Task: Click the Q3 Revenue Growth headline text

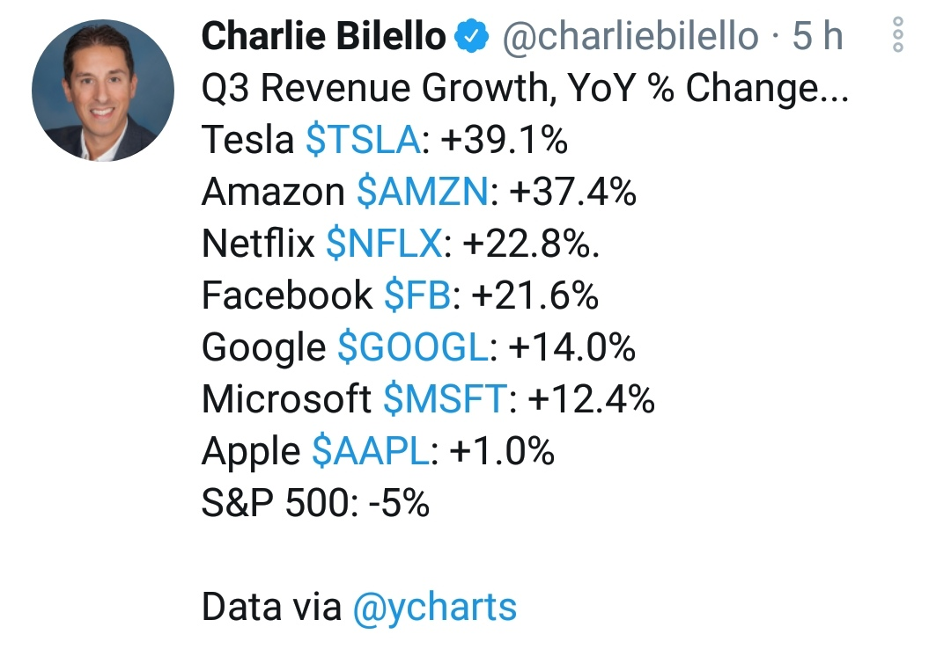Action: coord(524,89)
